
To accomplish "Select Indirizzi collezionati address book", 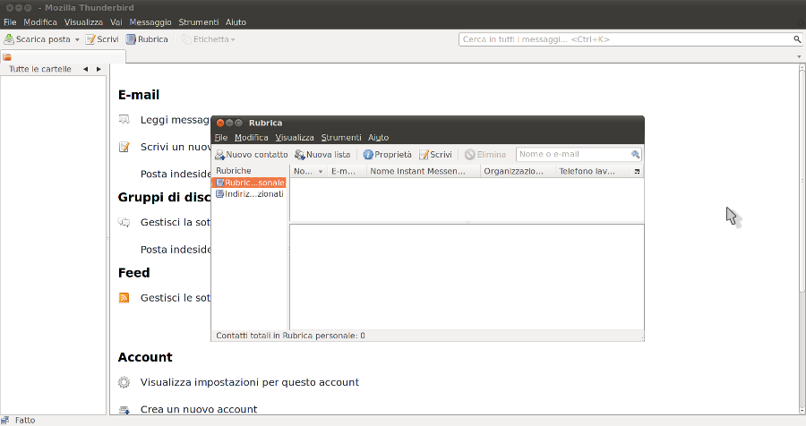I will pos(249,193).
